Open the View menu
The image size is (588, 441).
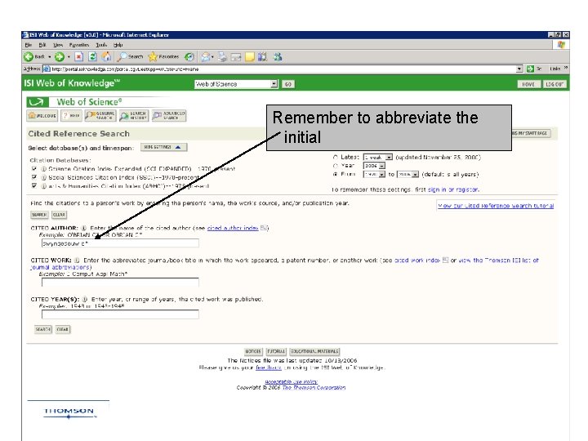58,45
